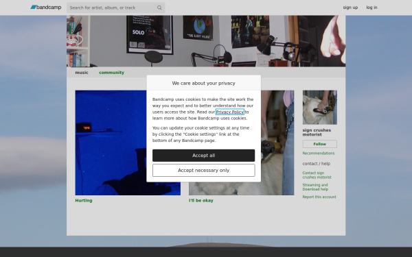
Task: Open Streaming and Download help
Action: [315, 187]
